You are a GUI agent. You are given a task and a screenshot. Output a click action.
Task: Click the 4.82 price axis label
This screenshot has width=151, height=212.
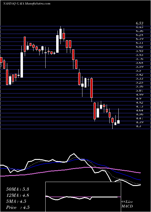pos(140,102)
